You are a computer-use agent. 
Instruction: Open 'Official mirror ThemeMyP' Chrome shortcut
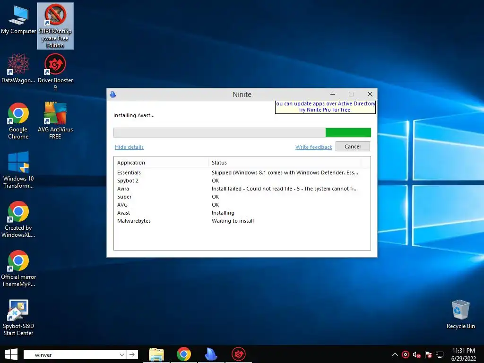(18, 268)
